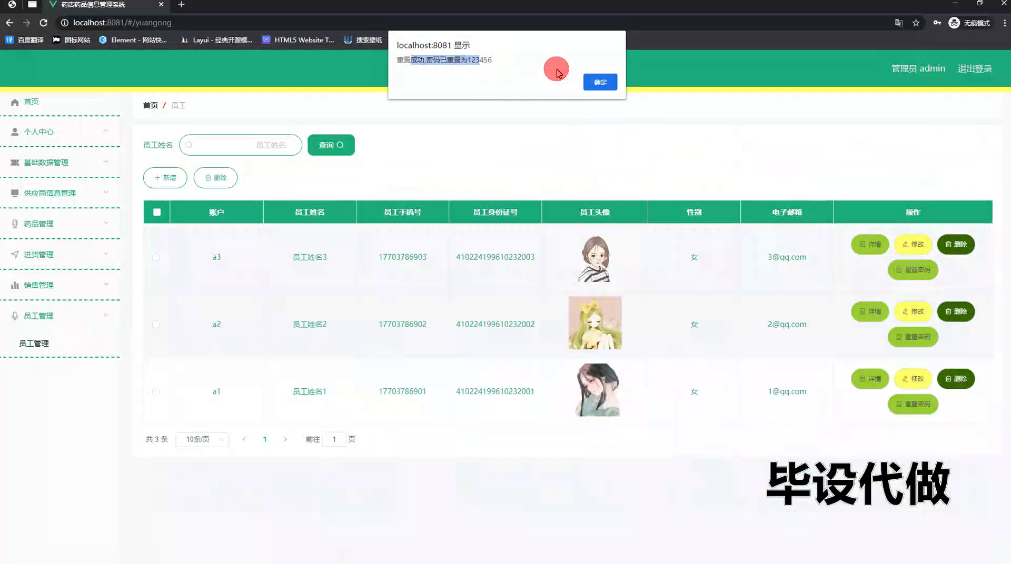
Task: Open 首页 in the sidebar
Action: tap(31, 102)
